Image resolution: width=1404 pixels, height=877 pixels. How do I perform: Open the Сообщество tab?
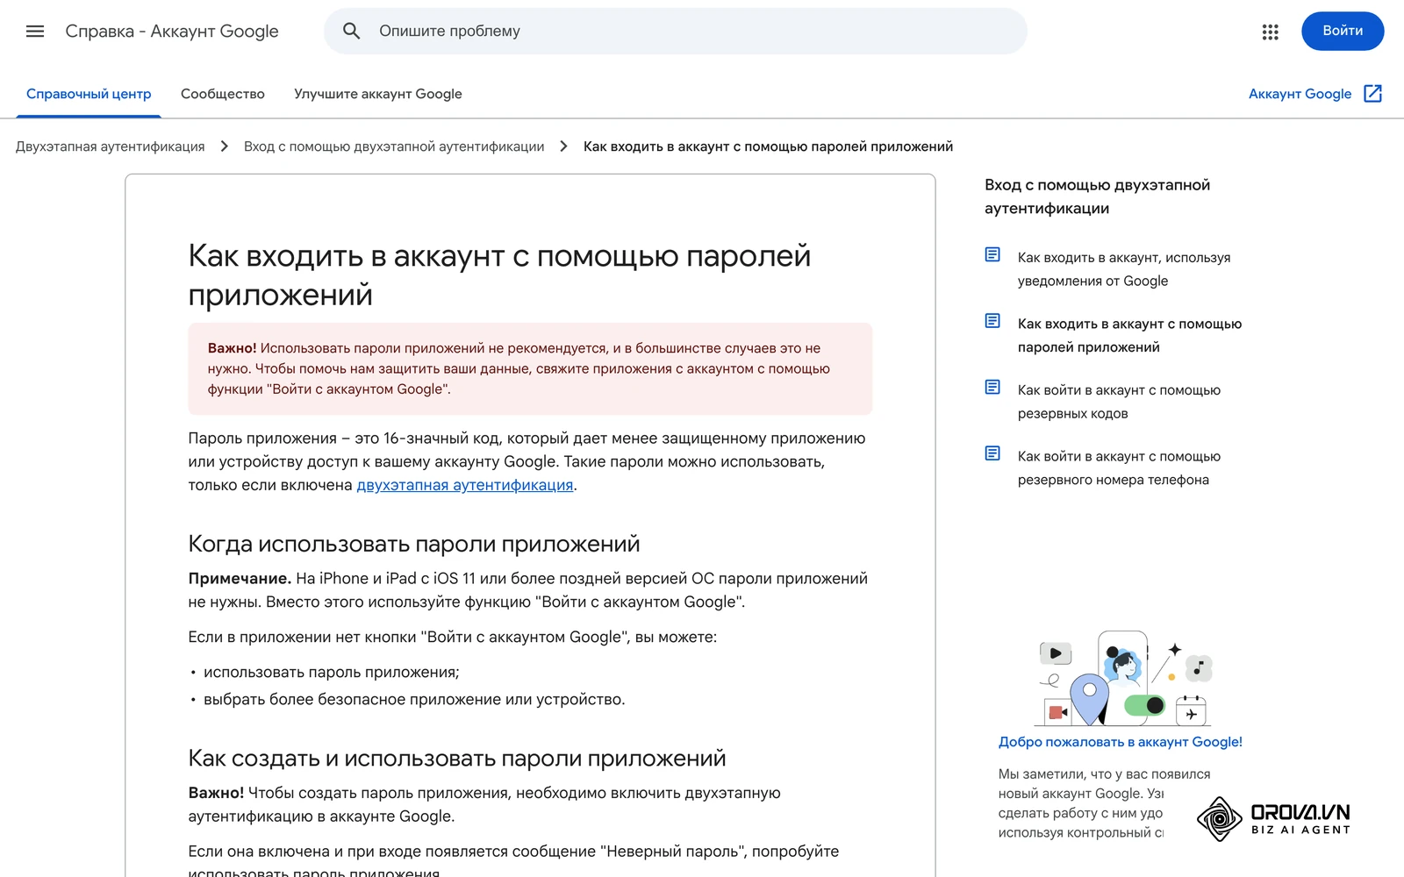(x=223, y=94)
